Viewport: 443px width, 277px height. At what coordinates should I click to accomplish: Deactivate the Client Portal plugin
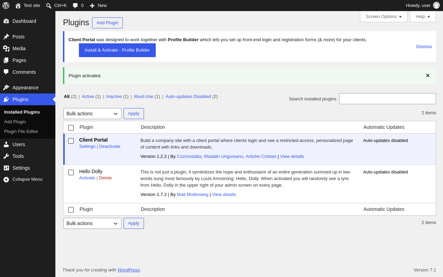110,146
